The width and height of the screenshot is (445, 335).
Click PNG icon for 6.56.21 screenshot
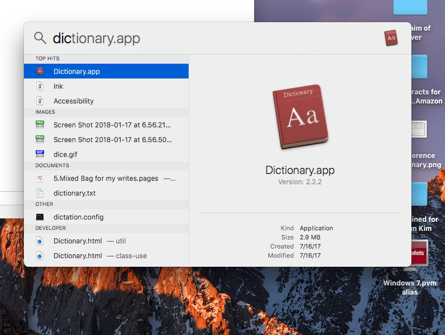40,124
